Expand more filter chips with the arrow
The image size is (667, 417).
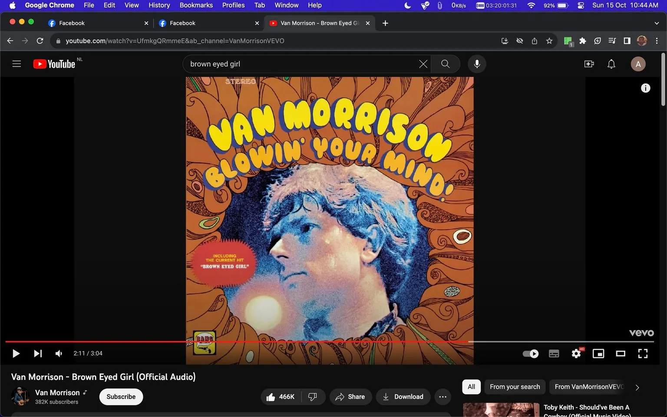[x=637, y=387]
